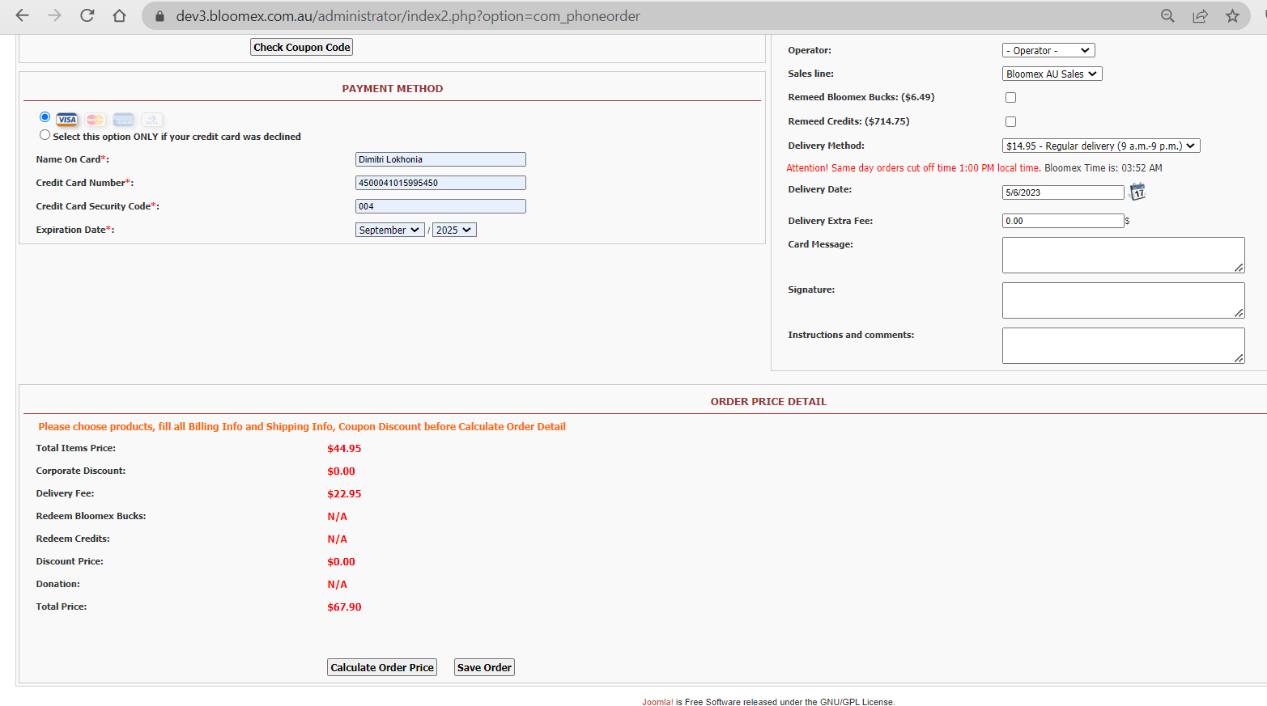This screenshot has width=1267, height=706.
Task: Click the Redeem Bloomex Bucks N/A value
Action: coord(337,516)
